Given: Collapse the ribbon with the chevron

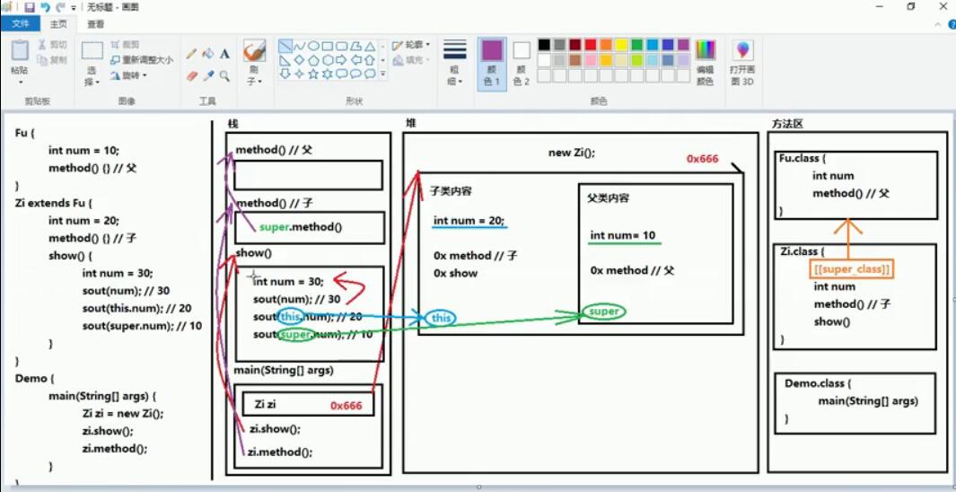Looking at the screenshot, I should point(938,24).
